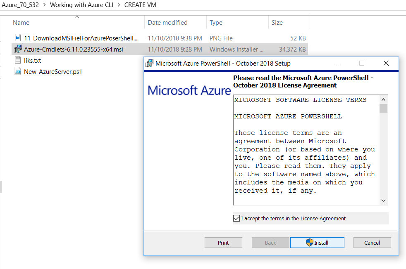Uncheck "I accept the terms in the License Agreement"

point(237,218)
